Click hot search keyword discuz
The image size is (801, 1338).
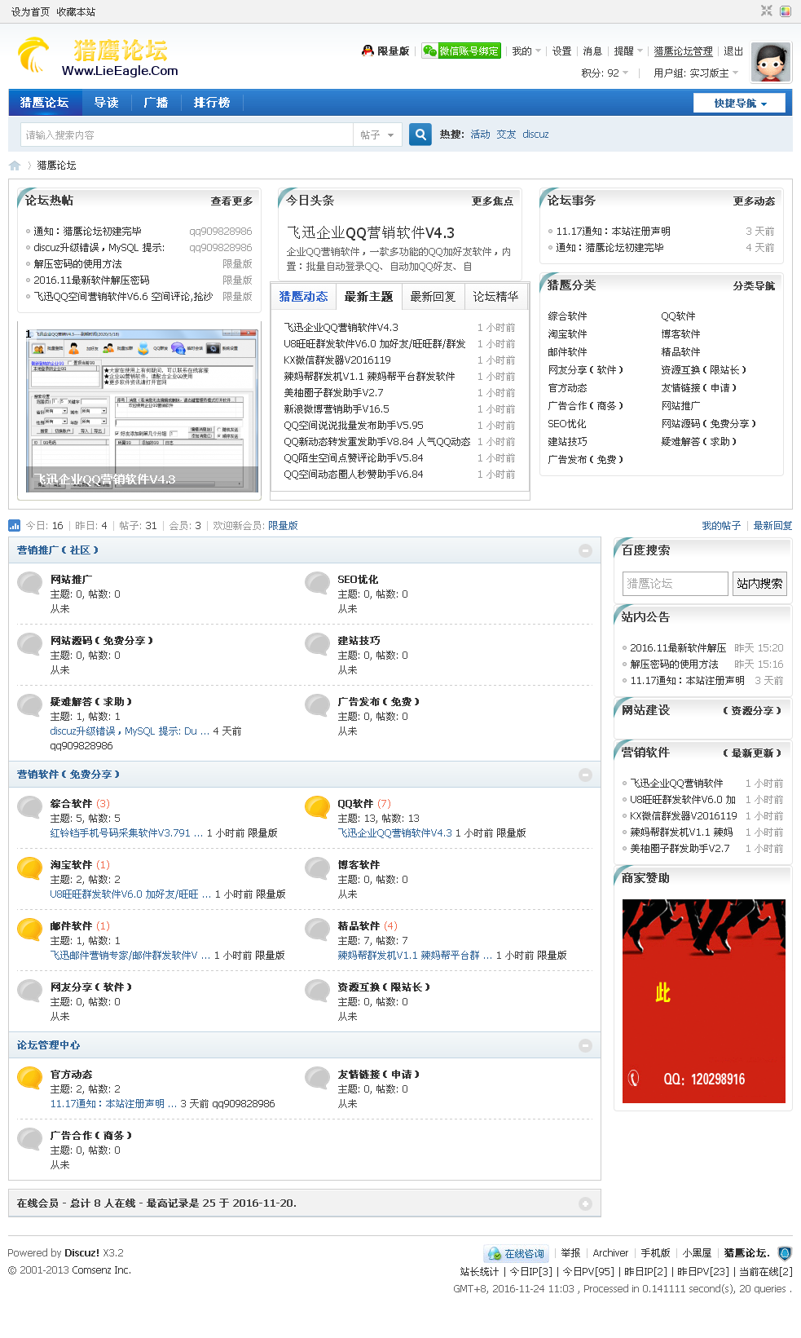[x=535, y=135]
